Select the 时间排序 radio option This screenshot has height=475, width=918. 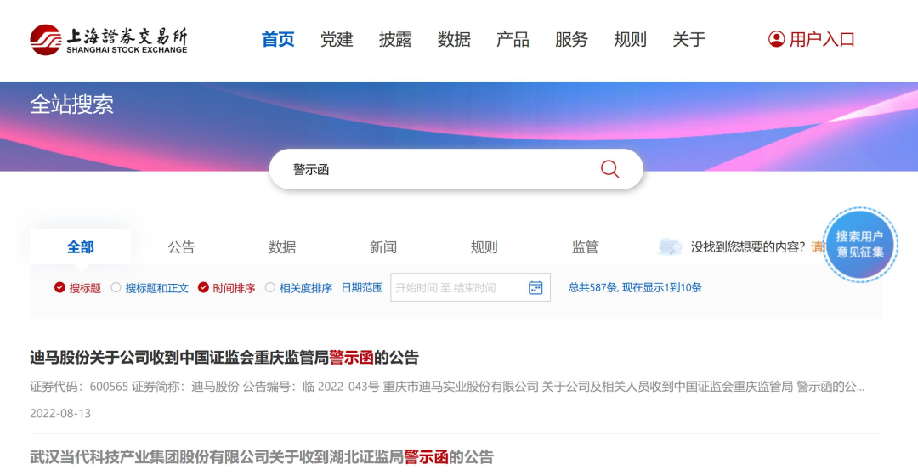227,288
